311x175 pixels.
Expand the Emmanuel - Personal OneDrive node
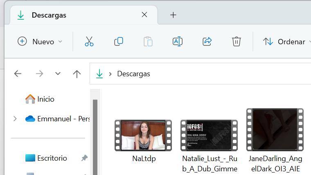15,118
